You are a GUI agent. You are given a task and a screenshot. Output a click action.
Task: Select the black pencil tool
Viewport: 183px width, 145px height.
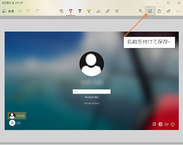80,11
